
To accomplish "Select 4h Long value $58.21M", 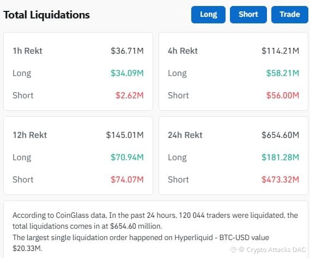I will (283, 73).
